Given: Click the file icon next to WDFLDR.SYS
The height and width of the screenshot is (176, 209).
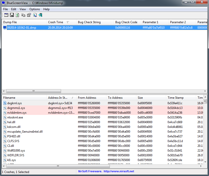Looking at the screenshot, I should [5, 155].
